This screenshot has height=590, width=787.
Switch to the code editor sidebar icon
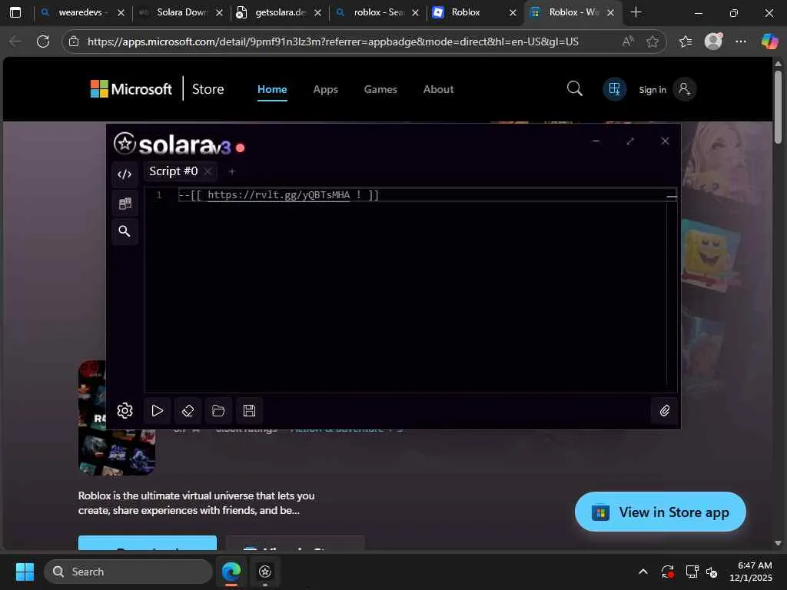pyautogui.click(x=125, y=174)
